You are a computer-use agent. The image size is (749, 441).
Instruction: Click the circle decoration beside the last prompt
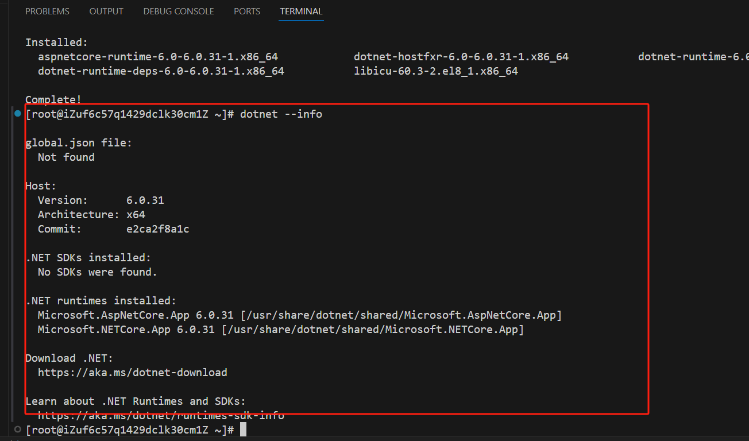pos(17,430)
